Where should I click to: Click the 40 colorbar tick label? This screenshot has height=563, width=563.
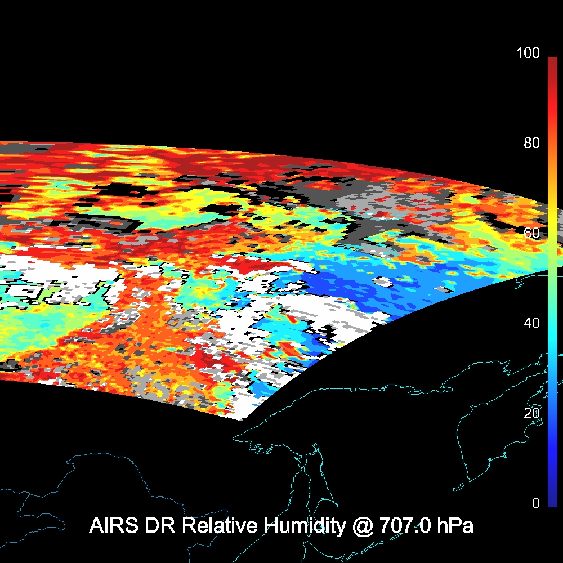[531, 323]
